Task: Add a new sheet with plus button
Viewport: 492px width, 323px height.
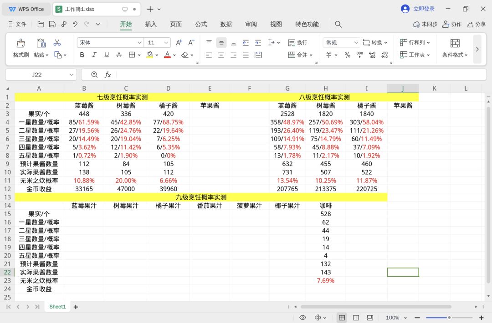Action: [76, 307]
